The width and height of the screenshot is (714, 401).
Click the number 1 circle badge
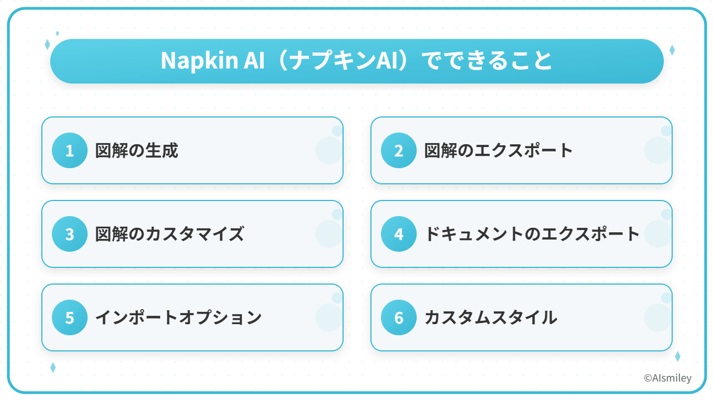tap(70, 150)
